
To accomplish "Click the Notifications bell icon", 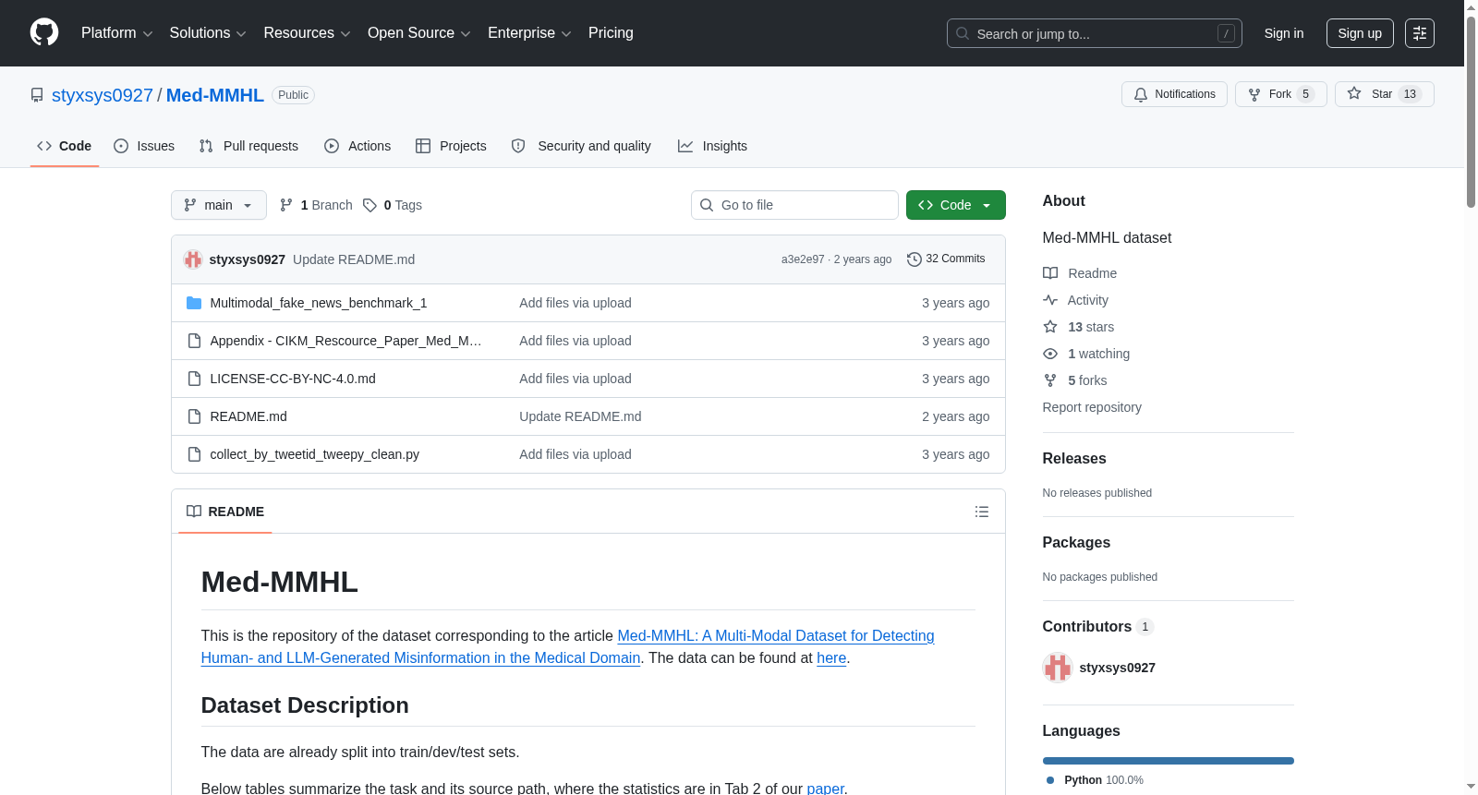I will (x=1141, y=94).
